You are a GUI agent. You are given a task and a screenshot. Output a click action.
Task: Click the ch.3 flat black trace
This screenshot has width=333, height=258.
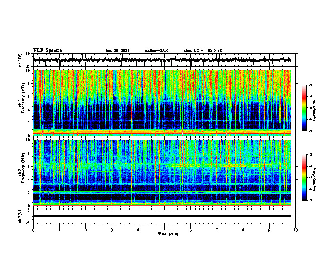pyautogui.click(x=162, y=216)
